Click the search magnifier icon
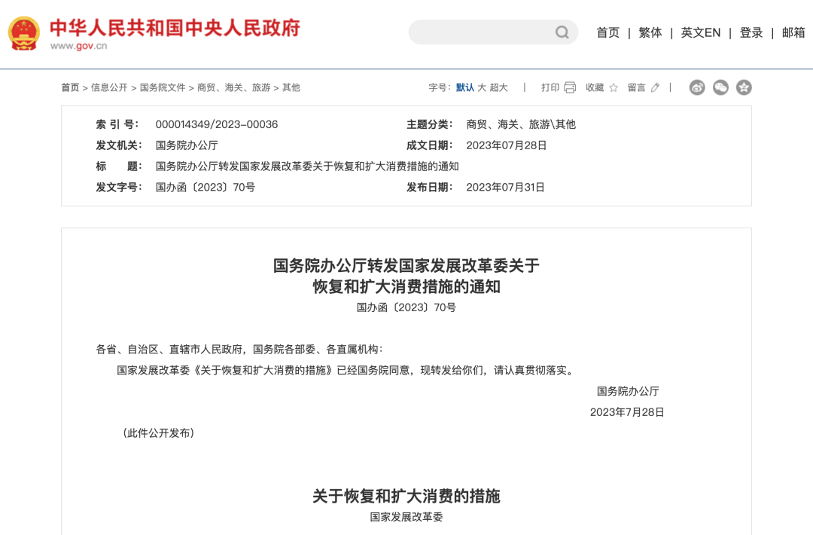Viewport: 813px width, 535px height. coord(562,32)
